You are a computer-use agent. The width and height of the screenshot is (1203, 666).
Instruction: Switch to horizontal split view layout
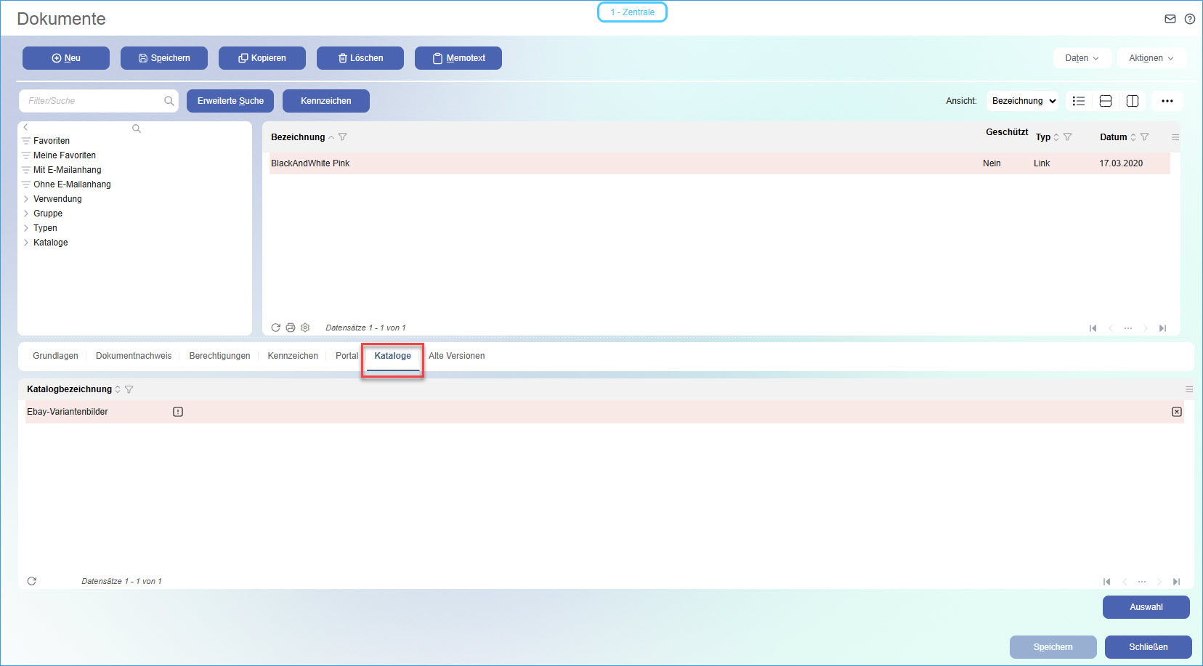[1106, 101]
